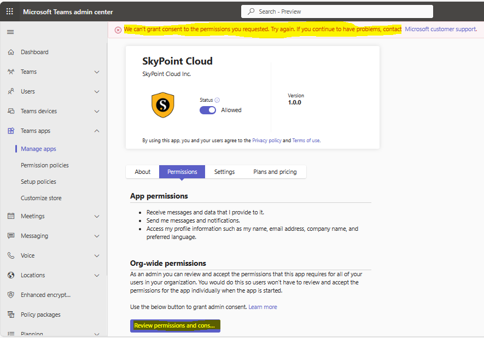Viewport: 484px width, 338px height.
Task: Expand the Locations chevron
Action: click(97, 275)
